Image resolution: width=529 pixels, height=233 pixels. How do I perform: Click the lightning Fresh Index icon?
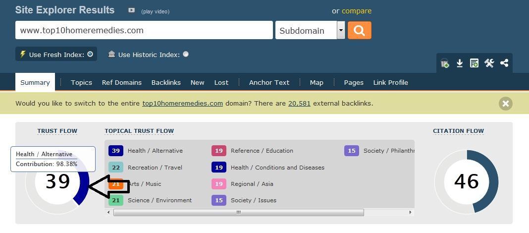point(23,54)
